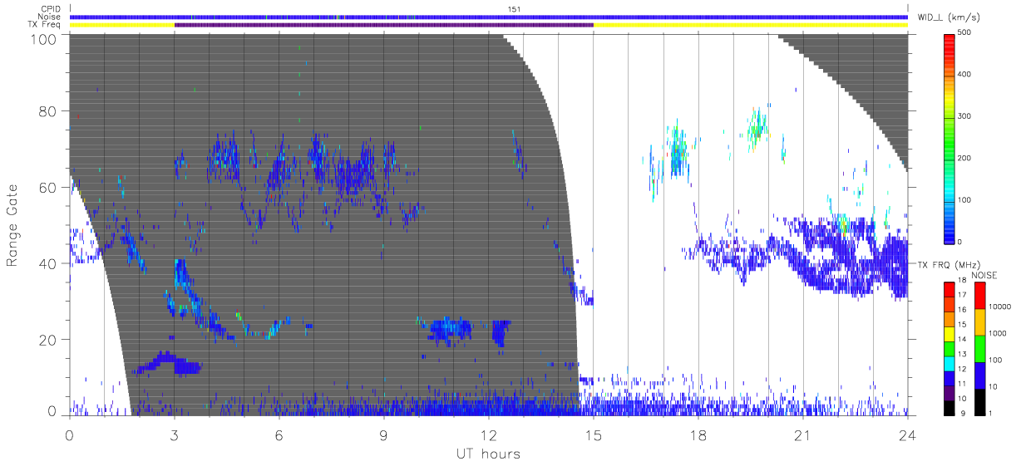Select the 'TX Freq' row label
The height and width of the screenshot is (471, 1021).
[x=46, y=25]
